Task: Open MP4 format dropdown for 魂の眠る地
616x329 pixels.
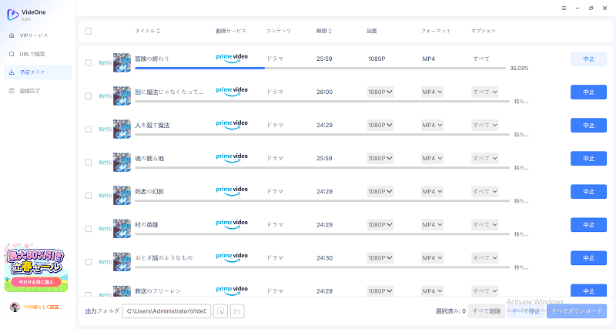Action: click(x=432, y=158)
